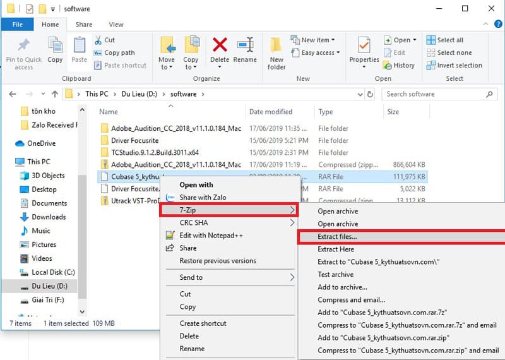Select TCStudio.9.1.2.Build.3011.x64 folder
Viewport: 505px width, 360px height.
pyautogui.click(x=150, y=152)
